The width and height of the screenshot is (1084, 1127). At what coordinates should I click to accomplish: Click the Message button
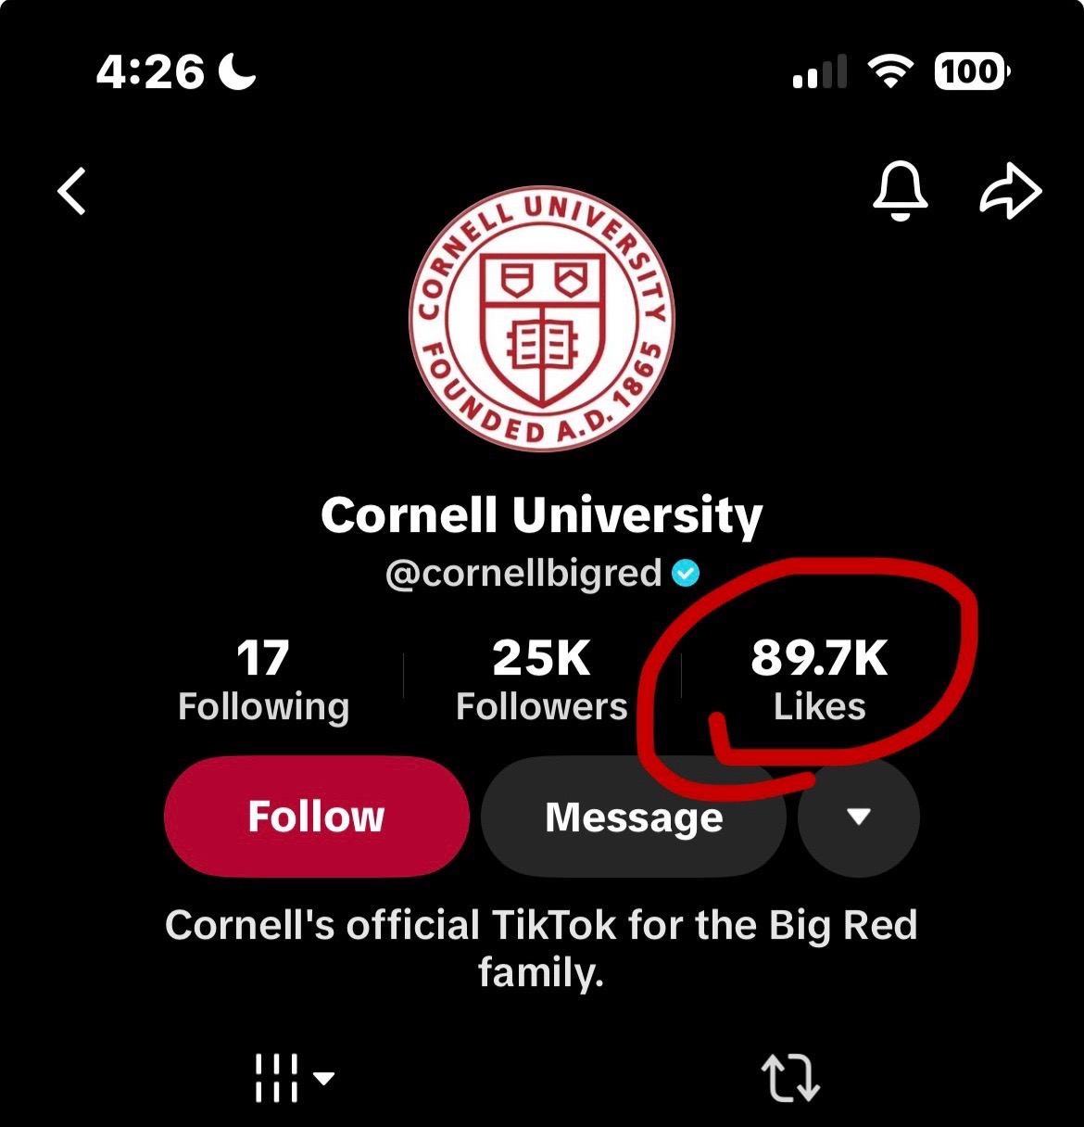pos(634,817)
